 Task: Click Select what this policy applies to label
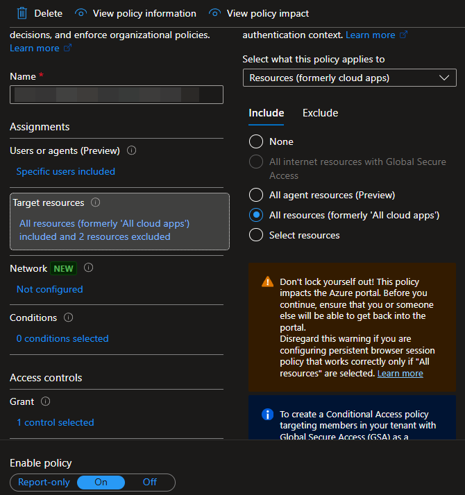tap(314, 60)
